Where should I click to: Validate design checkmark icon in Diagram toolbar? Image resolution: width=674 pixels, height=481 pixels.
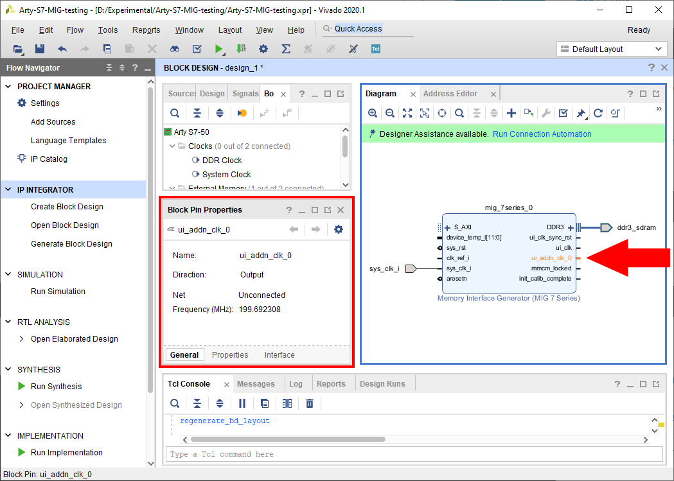coord(563,113)
